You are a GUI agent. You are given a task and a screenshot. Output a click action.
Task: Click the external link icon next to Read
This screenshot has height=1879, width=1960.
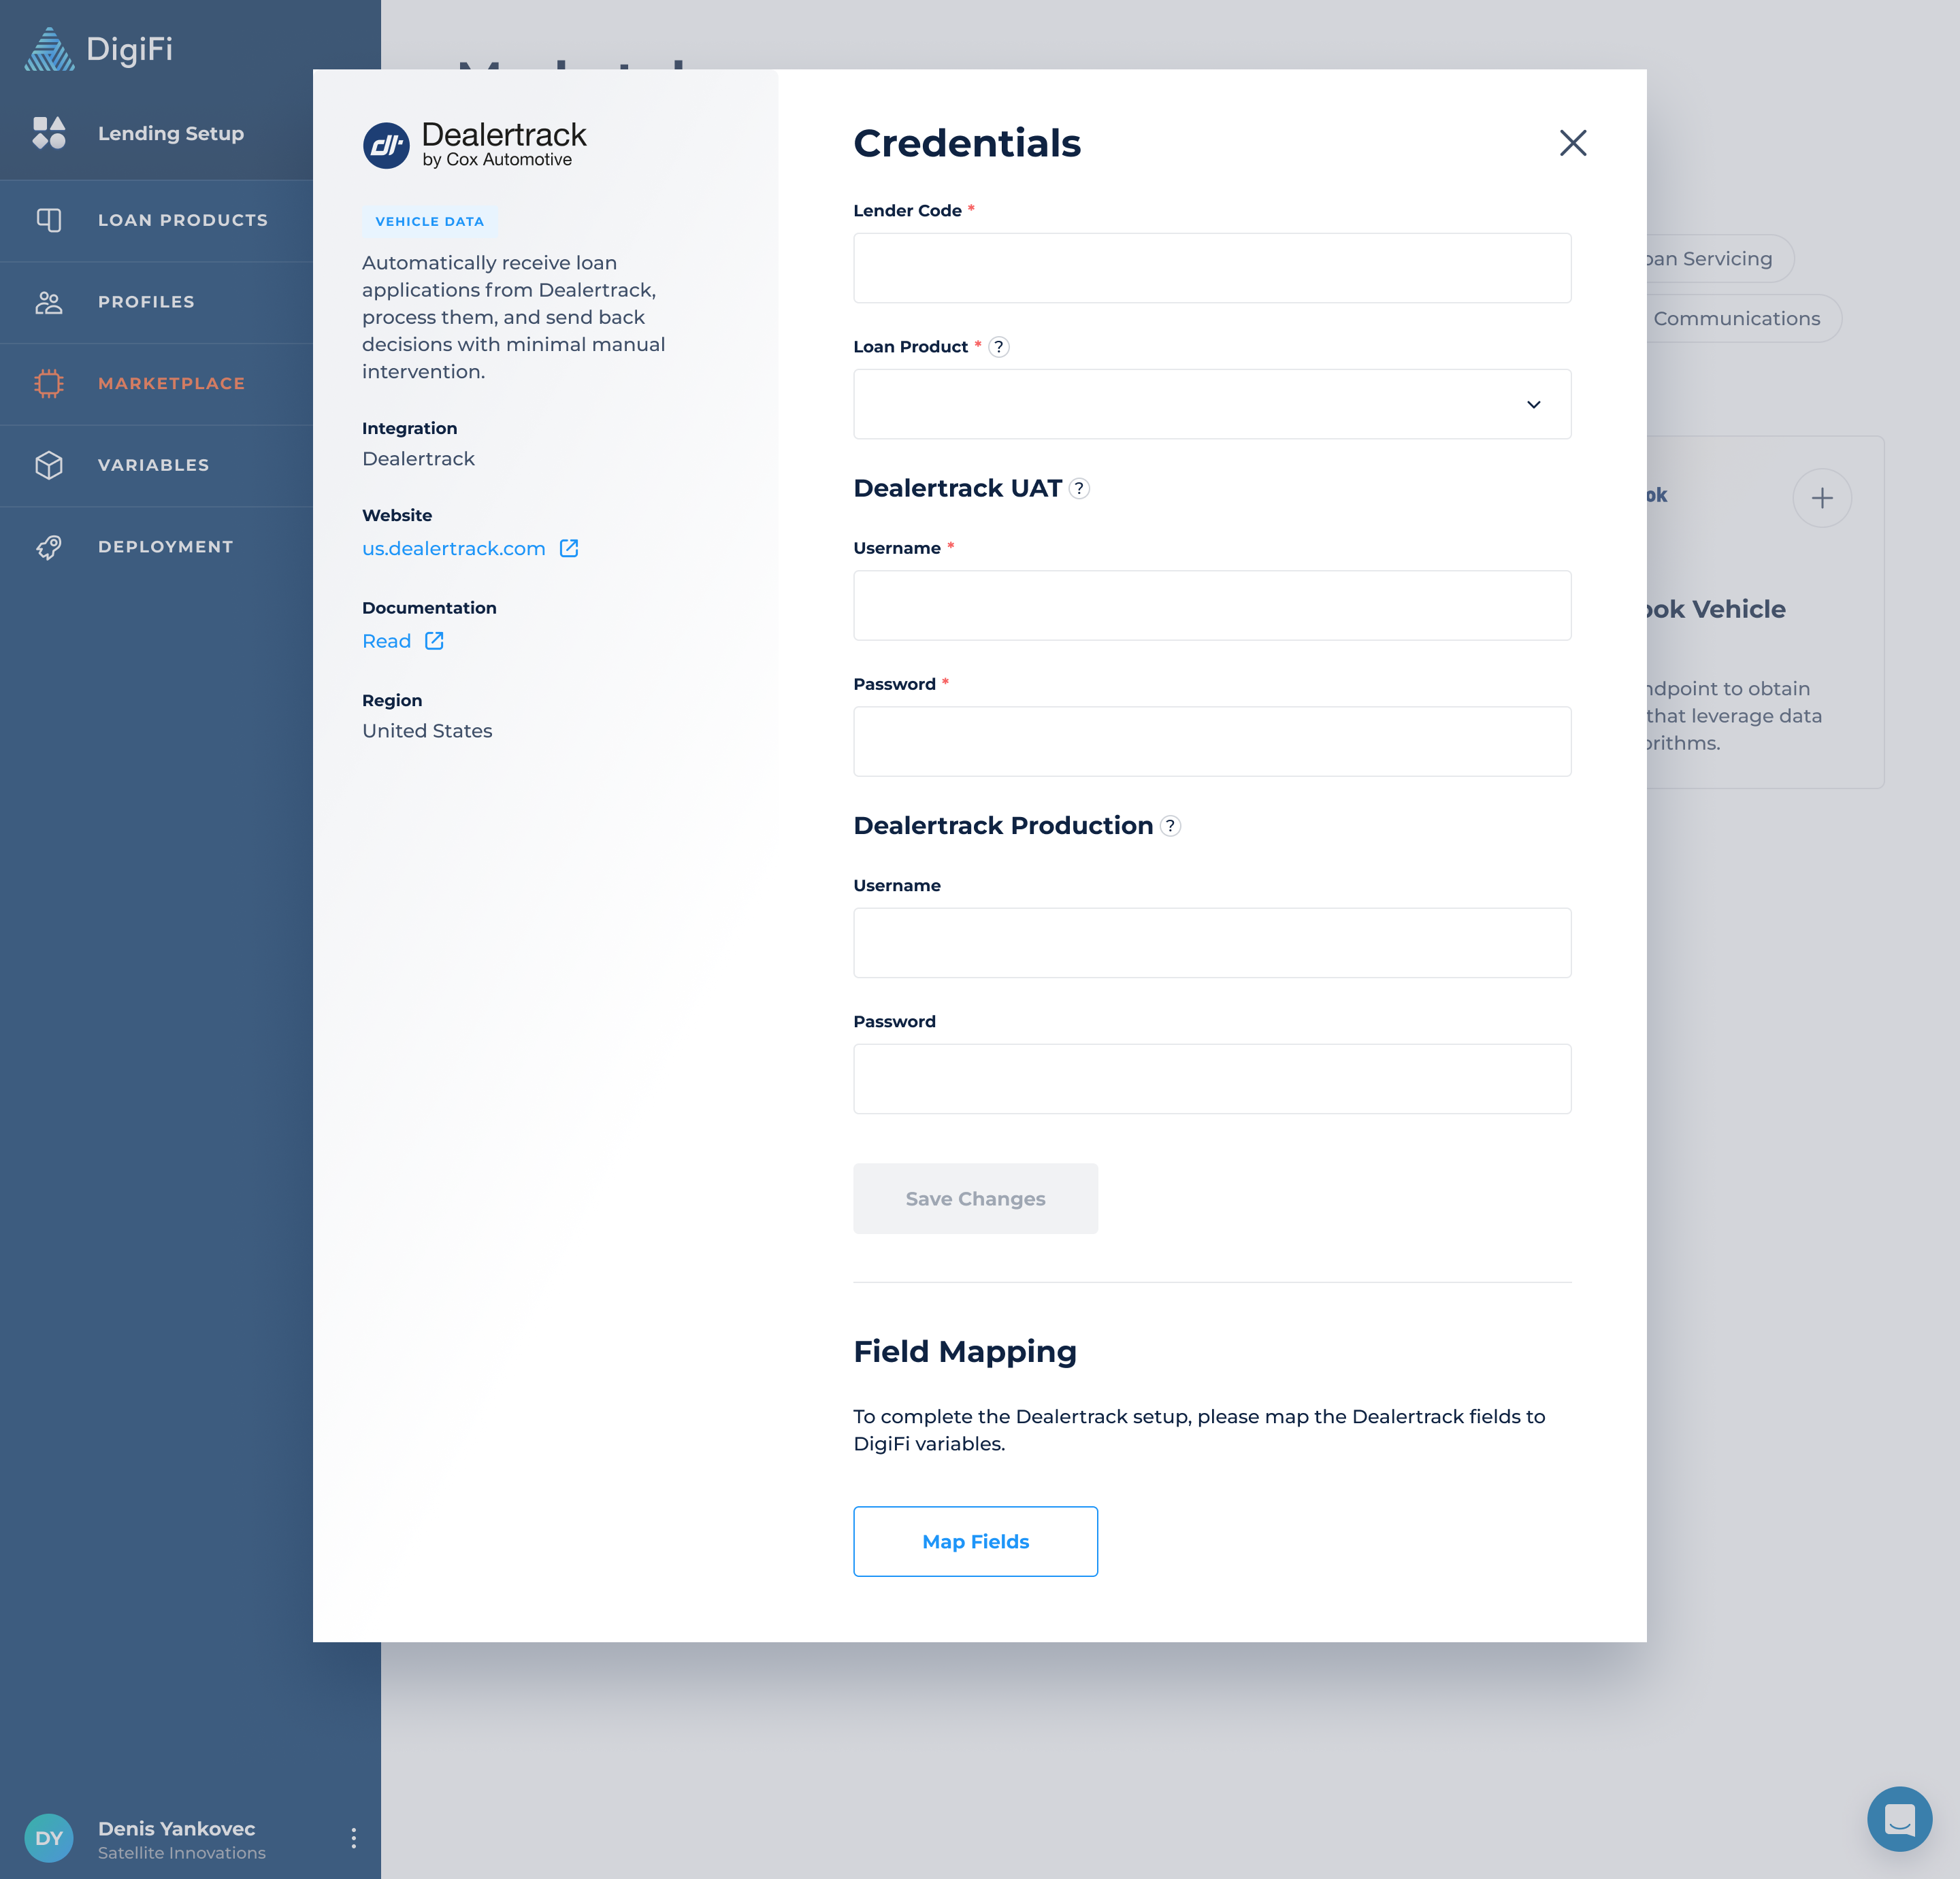coord(434,641)
